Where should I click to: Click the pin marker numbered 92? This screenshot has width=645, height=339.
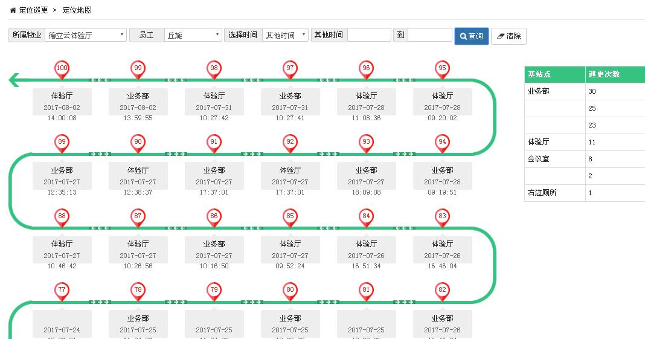pyautogui.click(x=290, y=143)
